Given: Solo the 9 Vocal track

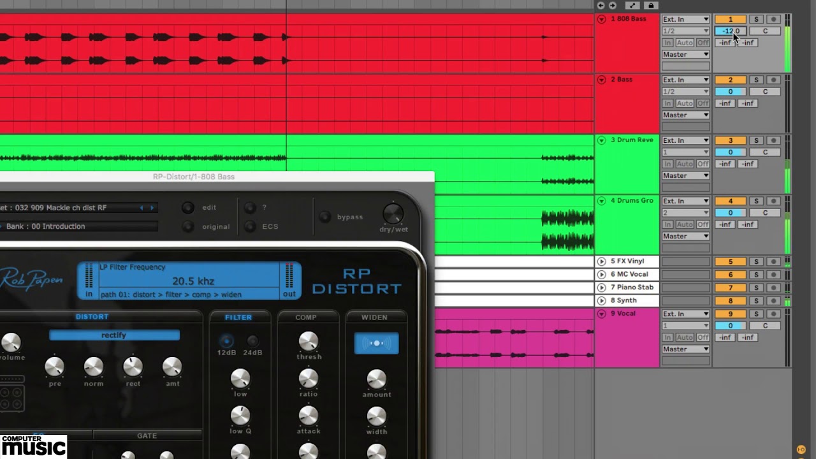Looking at the screenshot, I should click(x=756, y=314).
